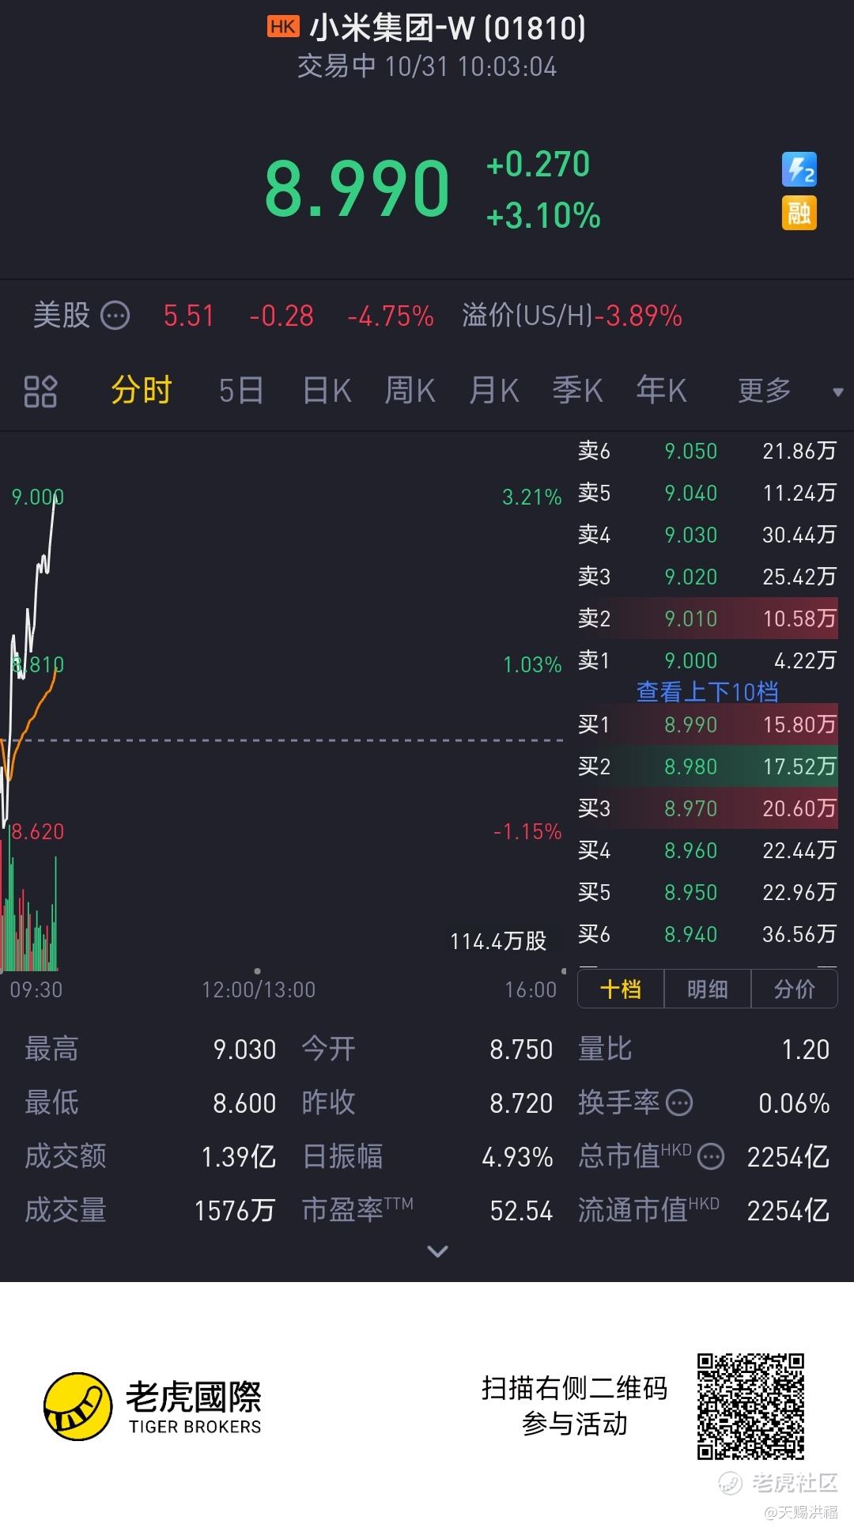The height and width of the screenshot is (1532, 854).
Task: Tap the orange 融 margin badge
Action: click(799, 213)
